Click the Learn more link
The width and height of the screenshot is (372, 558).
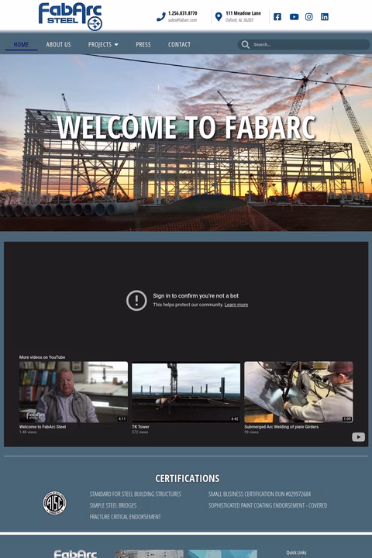[x=236, y=305]
